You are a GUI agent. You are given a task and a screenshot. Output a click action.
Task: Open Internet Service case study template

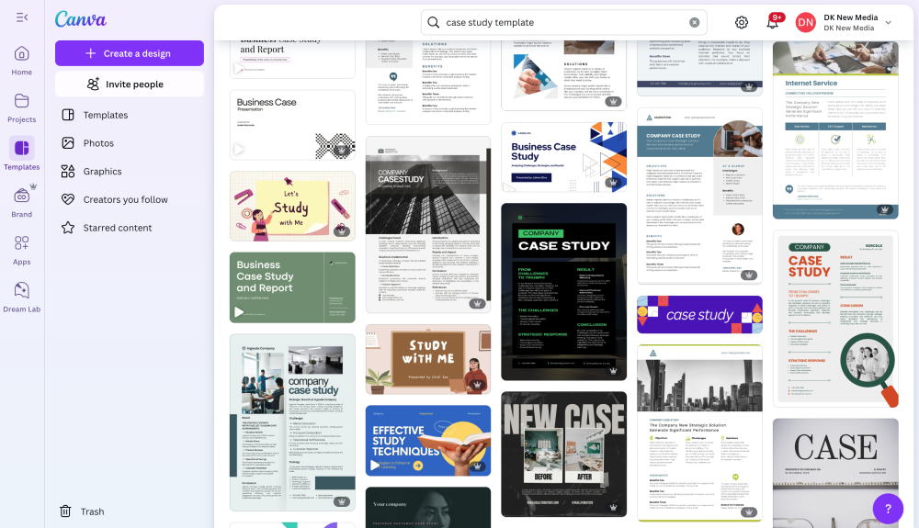point(835,130)
